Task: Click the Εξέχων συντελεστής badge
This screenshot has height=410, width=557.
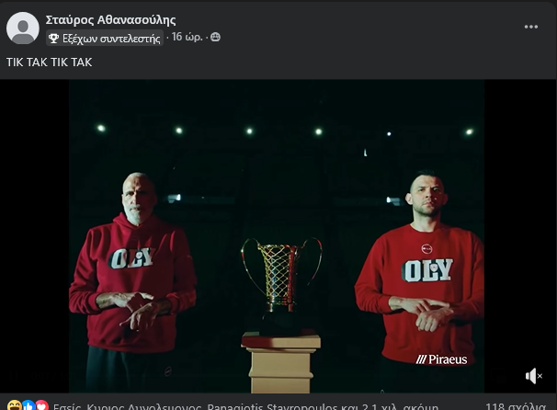Action: (105, 38)
